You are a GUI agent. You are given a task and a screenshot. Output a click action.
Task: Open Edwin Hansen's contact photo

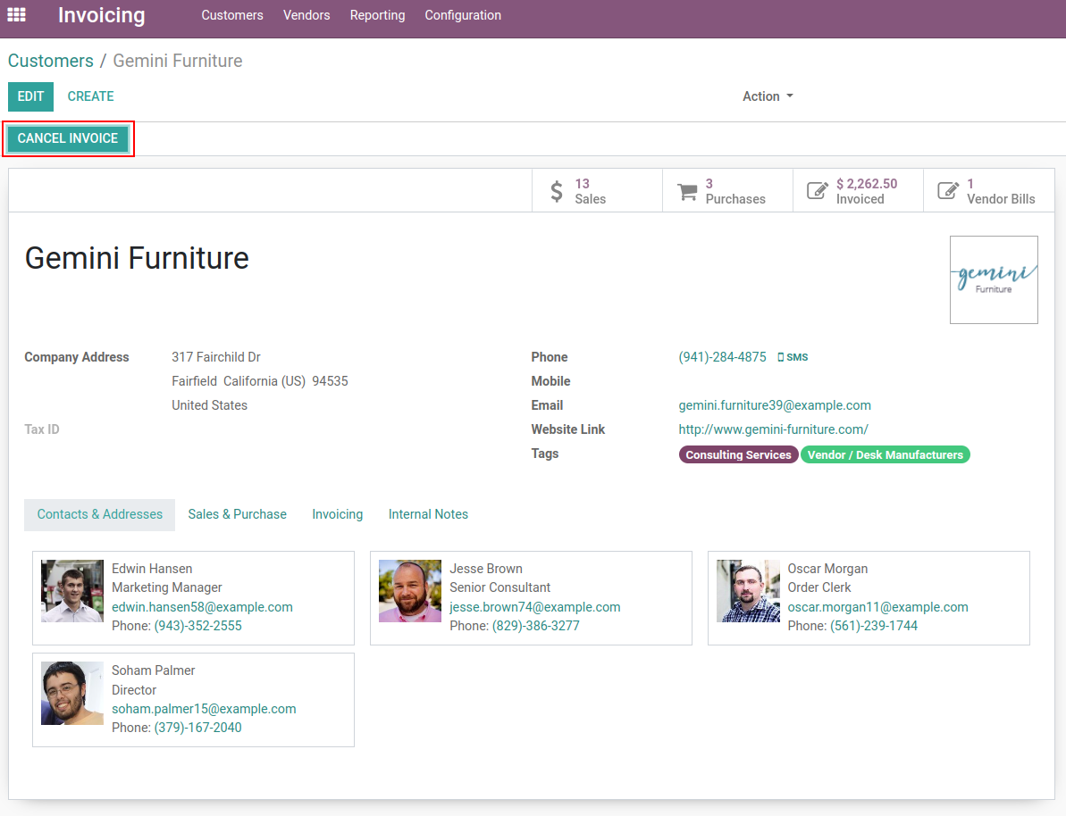pyautogui.click(x=72, y=591)
